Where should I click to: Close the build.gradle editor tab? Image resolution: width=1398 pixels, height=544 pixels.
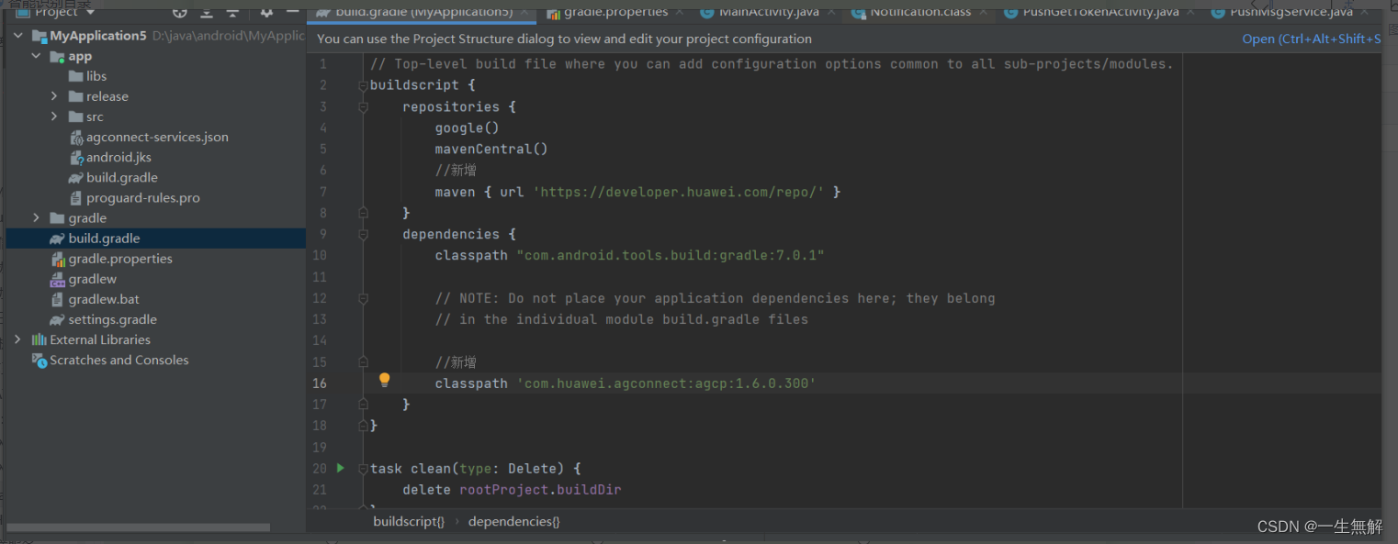526,12
